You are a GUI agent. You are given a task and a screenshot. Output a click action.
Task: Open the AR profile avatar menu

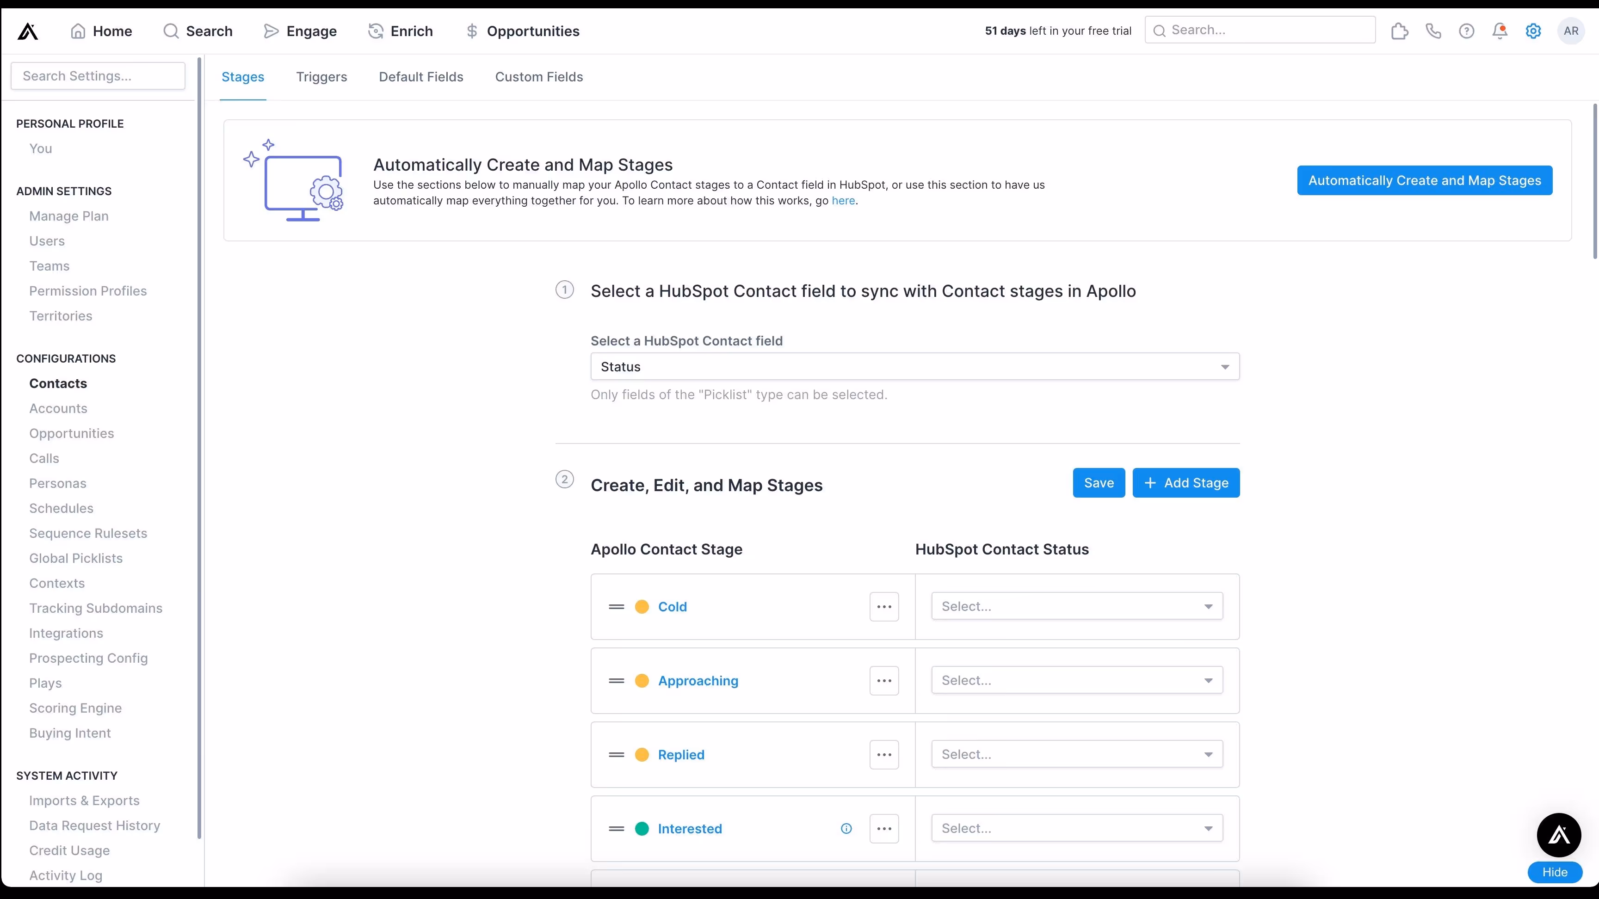1570,31
